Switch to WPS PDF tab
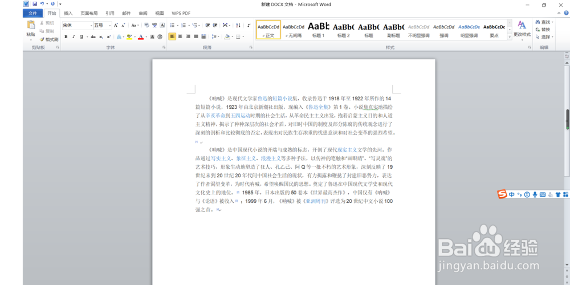The height and width of the screenshot is (285, 570). (181, 13)
